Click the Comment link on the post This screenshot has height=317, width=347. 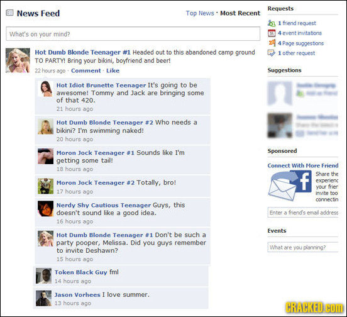(86, 70)
